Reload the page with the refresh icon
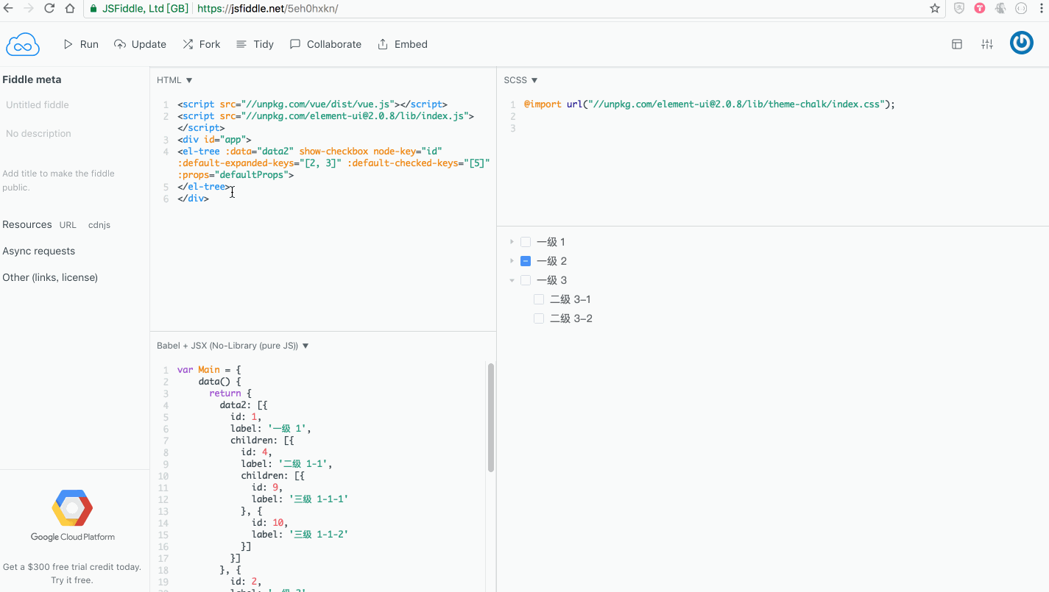Image resolution: width=1049 pixels, height=592 pixels. click(x=49, y=8)
